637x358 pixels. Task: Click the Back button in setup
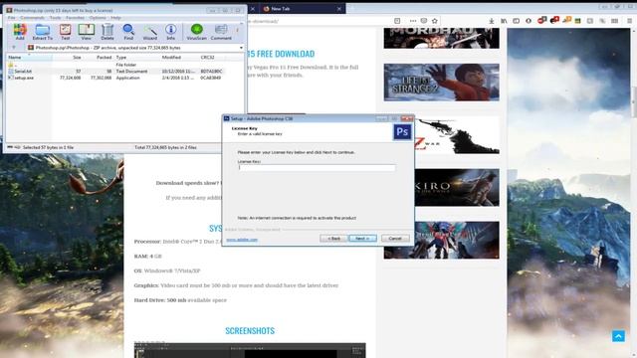pyautogui.click(x=333, y=239)
